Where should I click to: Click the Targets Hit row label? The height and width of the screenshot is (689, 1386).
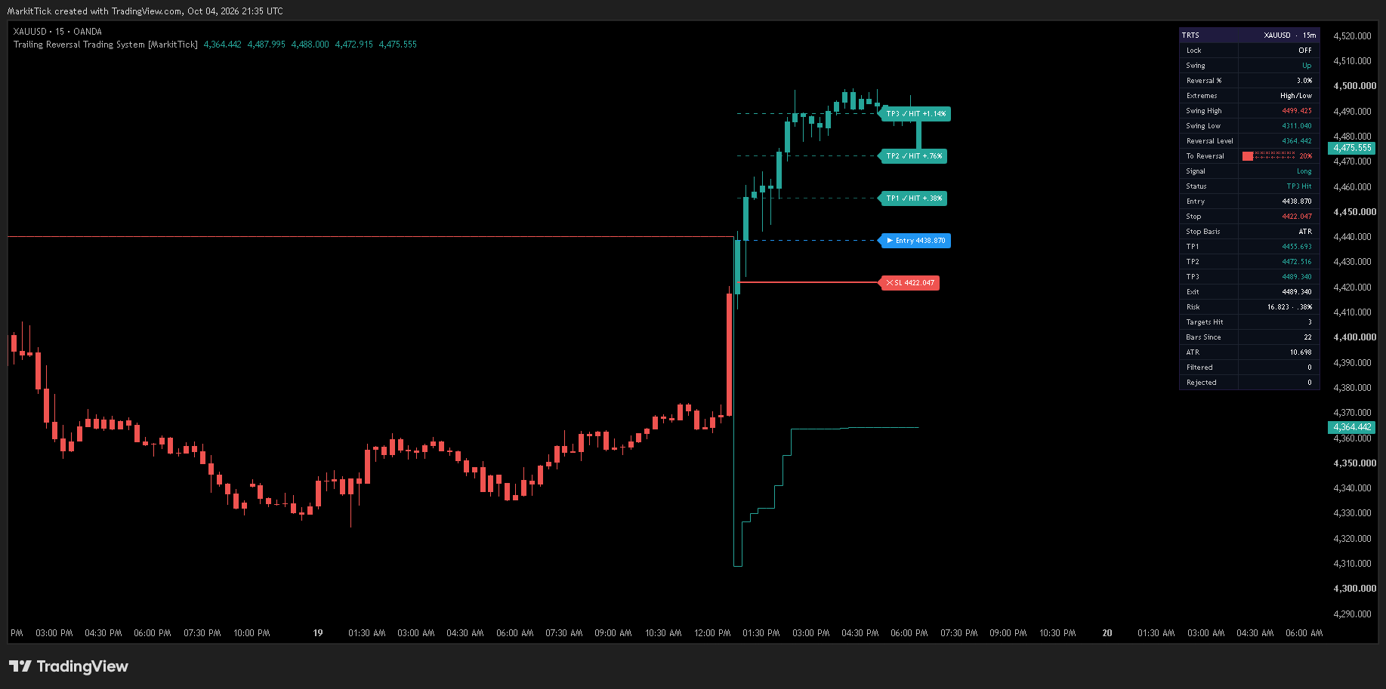[1205, 322]
